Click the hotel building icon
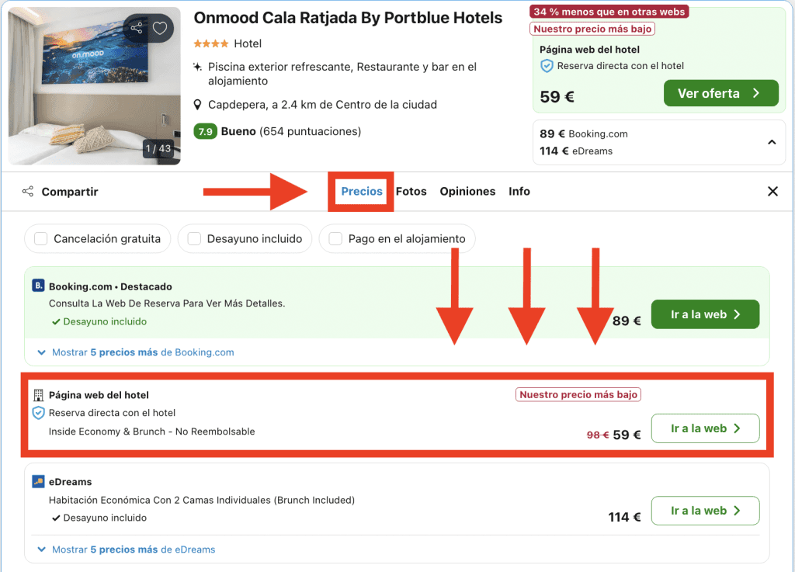This screenshot has height=572, width=795. point(38,395)
